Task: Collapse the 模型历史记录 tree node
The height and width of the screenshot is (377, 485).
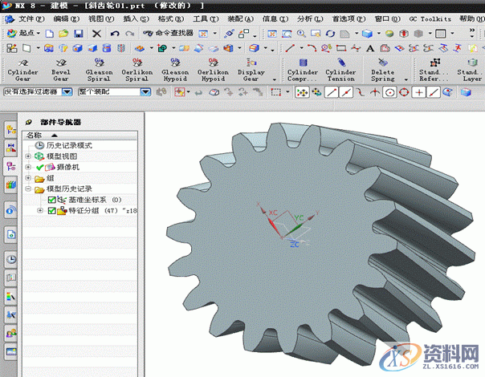Action: click(x=29, y=189)
